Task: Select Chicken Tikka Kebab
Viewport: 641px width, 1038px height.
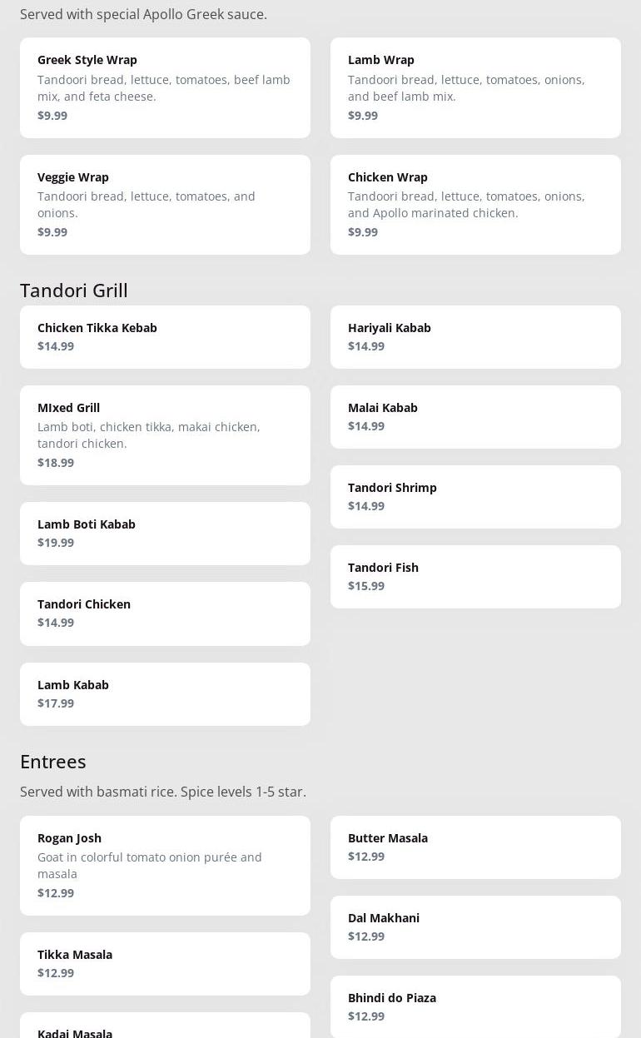Action: tap(165, 336)
